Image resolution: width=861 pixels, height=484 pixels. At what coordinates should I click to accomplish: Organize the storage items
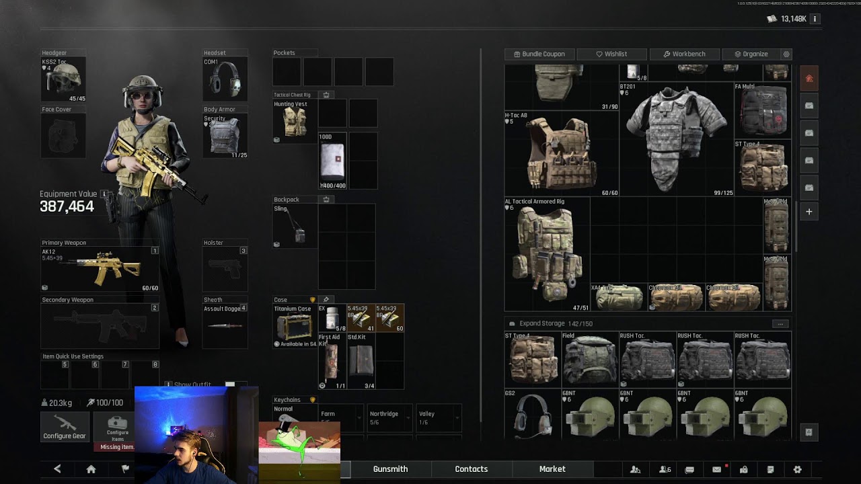pos(751,54)
